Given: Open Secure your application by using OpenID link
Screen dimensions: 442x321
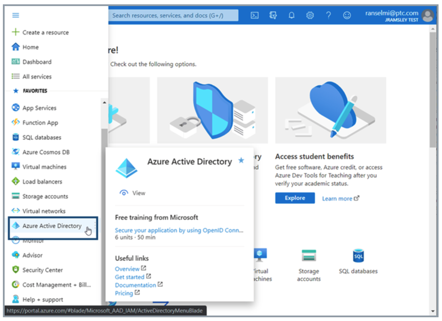Looking at the screenshot, I should click(x=179, y=230).
